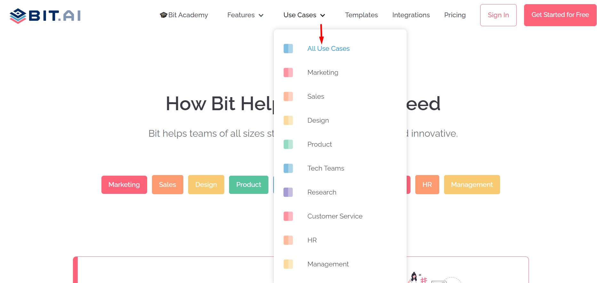This screenshot has width=597, height=283.
Task: Click the orange icon next to Sales
Action: click(x=288, y=96)
